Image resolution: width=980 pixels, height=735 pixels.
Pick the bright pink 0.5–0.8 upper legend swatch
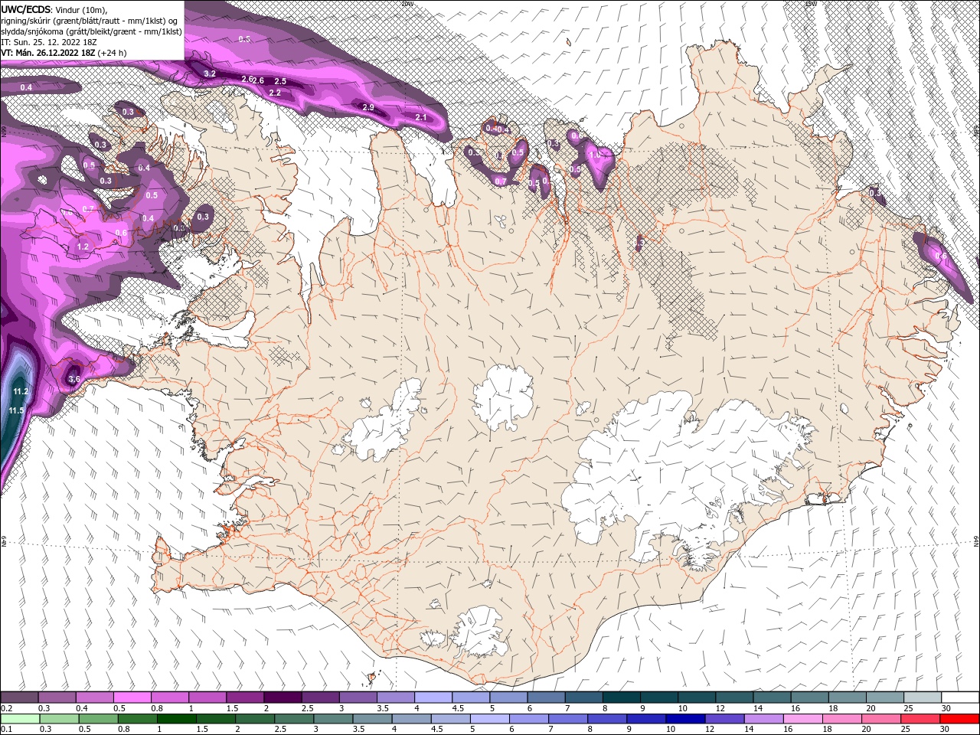click(x=132, y=697)
